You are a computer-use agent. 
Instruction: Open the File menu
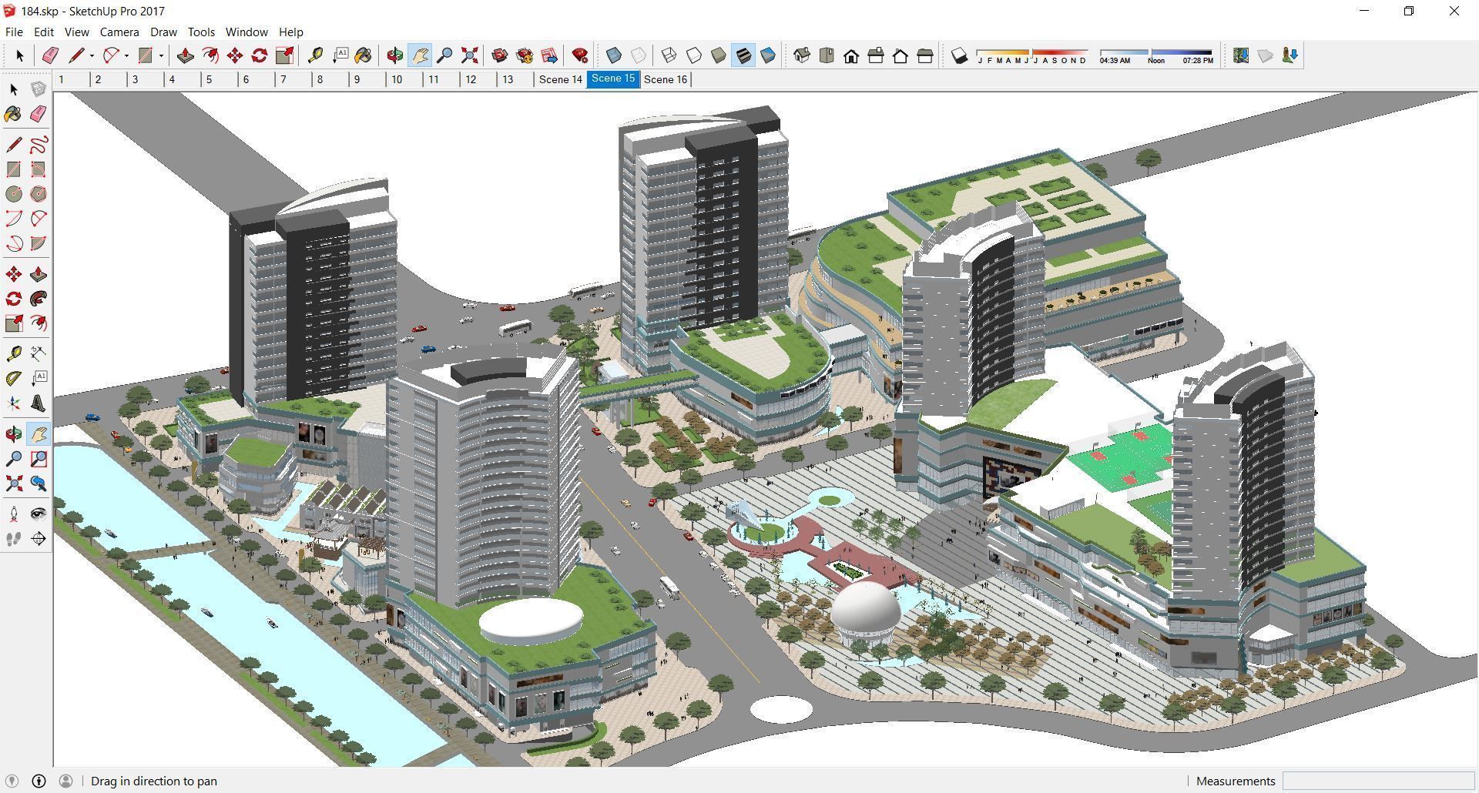tap(14, 32)
